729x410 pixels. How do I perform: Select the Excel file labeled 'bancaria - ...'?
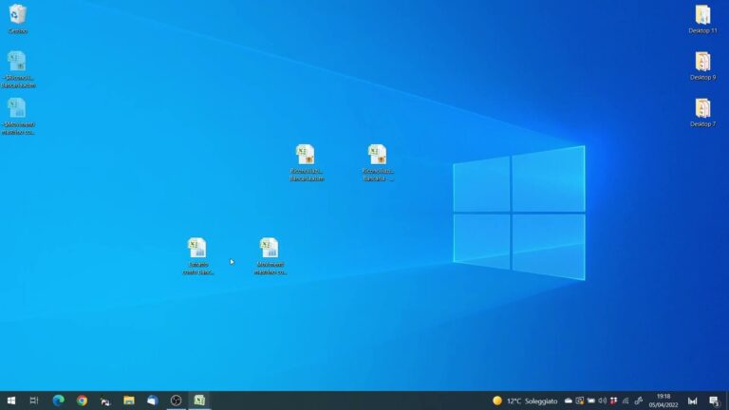click(x=378, y=162)
